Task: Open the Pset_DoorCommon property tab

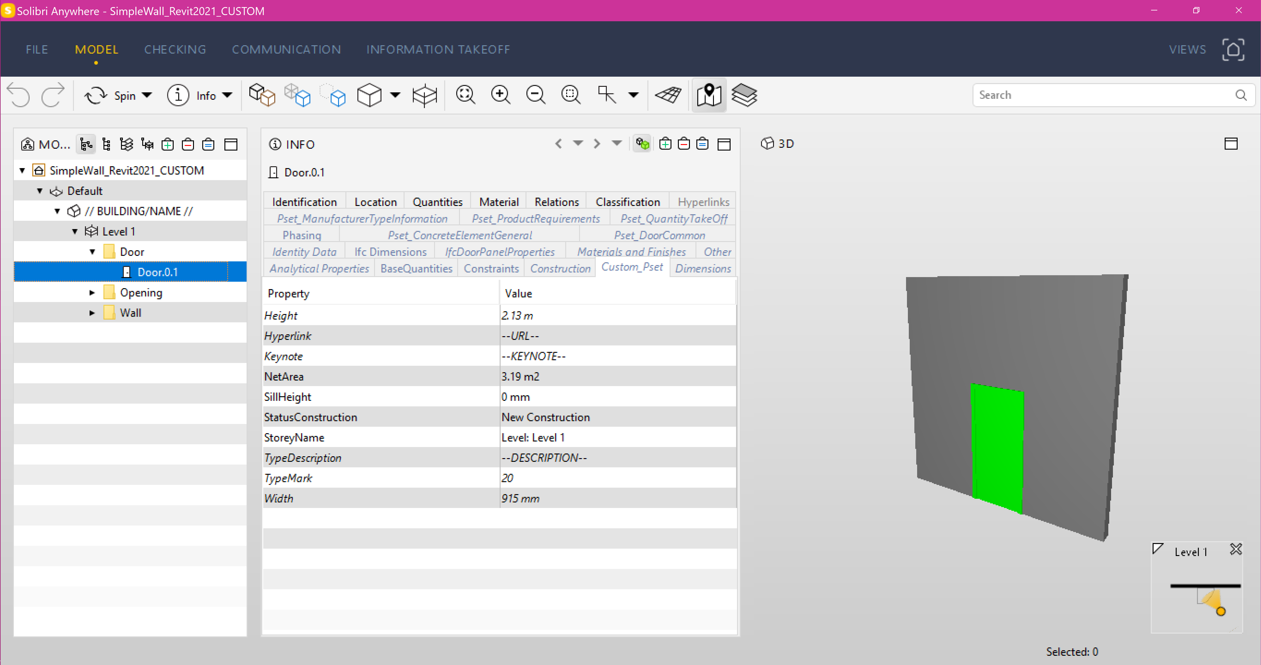Action: [x=659, y=236]
